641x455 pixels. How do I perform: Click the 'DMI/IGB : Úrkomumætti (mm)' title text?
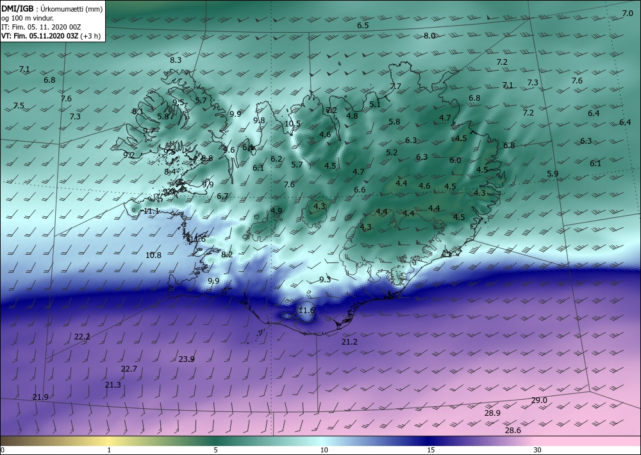(52, 9)
